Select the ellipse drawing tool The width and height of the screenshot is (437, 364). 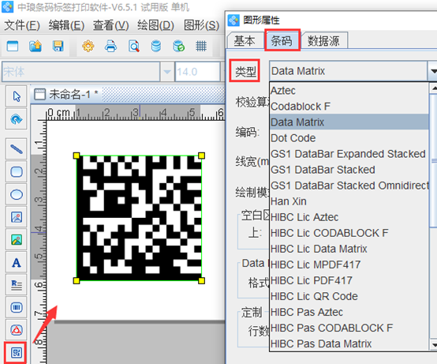[x=16, y=194]
